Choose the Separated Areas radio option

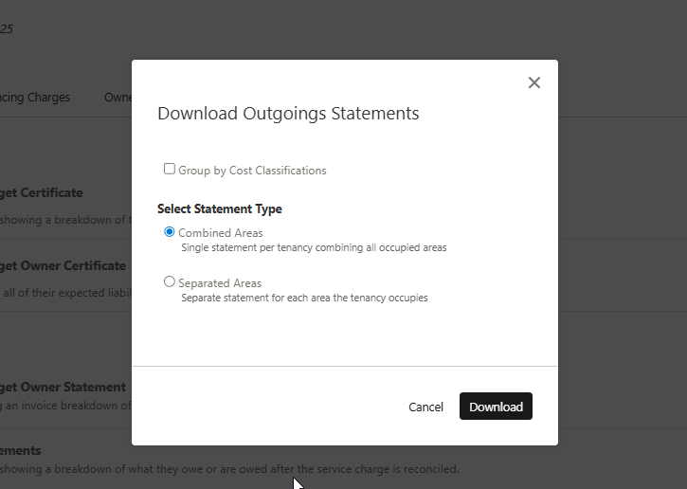tap(170, 281)
